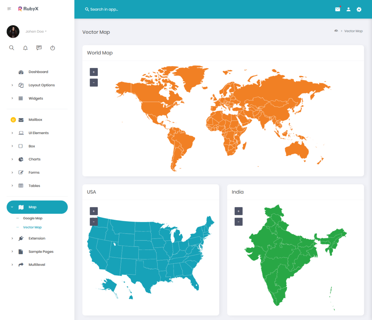This screenshot has height=320, width=372.
Task: Click the chat message icon under the profile
Action: pyautogui.click(x=39, y=48)
